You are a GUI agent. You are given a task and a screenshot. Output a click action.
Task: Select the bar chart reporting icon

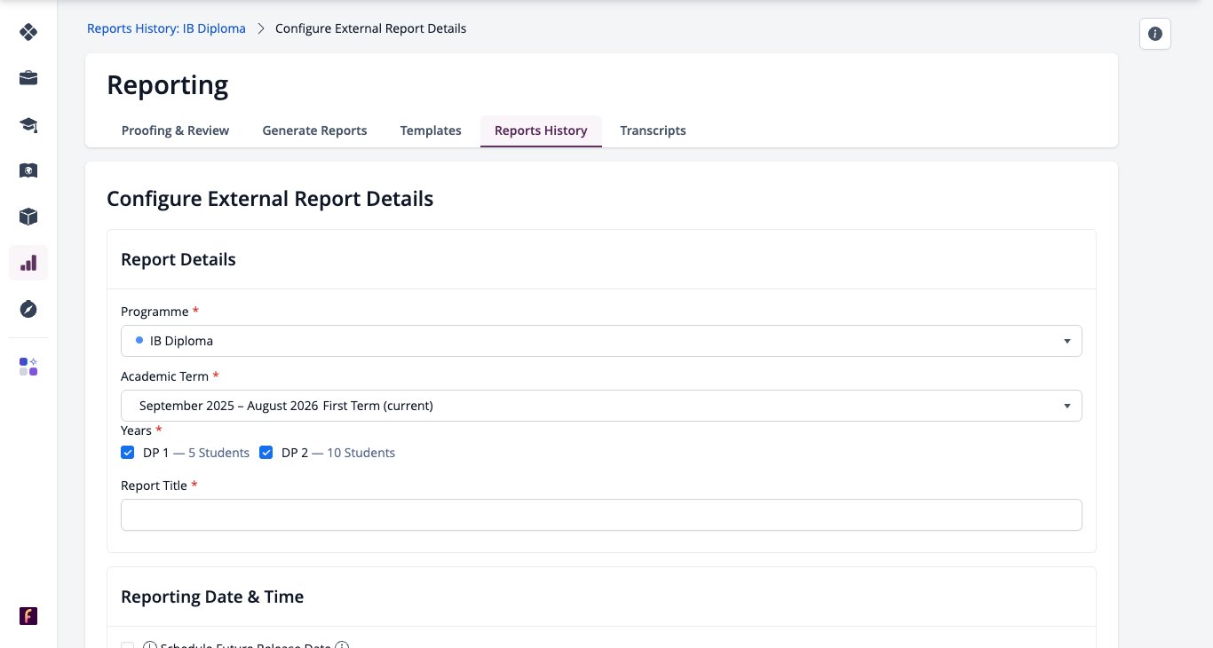click(x=28, y=263)
